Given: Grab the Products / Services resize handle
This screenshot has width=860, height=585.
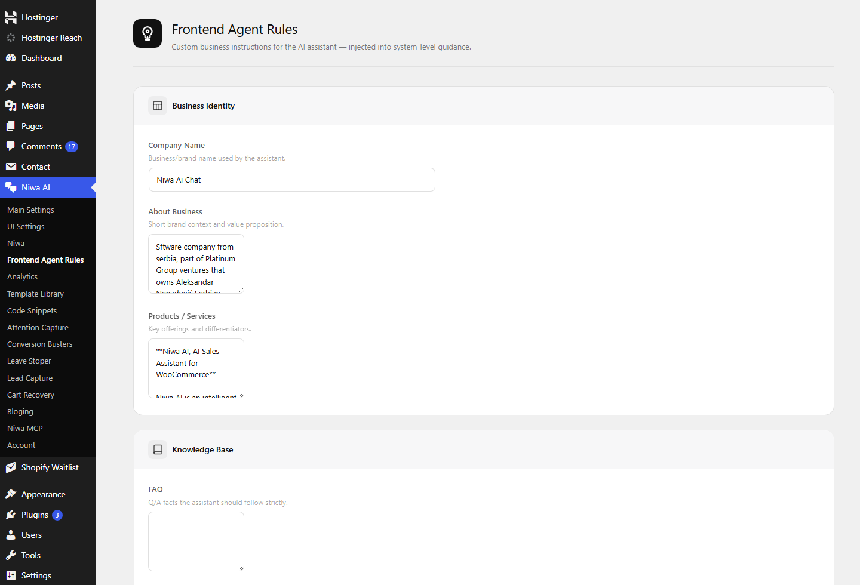Looking at the screenshot, I should pos(241,395).
